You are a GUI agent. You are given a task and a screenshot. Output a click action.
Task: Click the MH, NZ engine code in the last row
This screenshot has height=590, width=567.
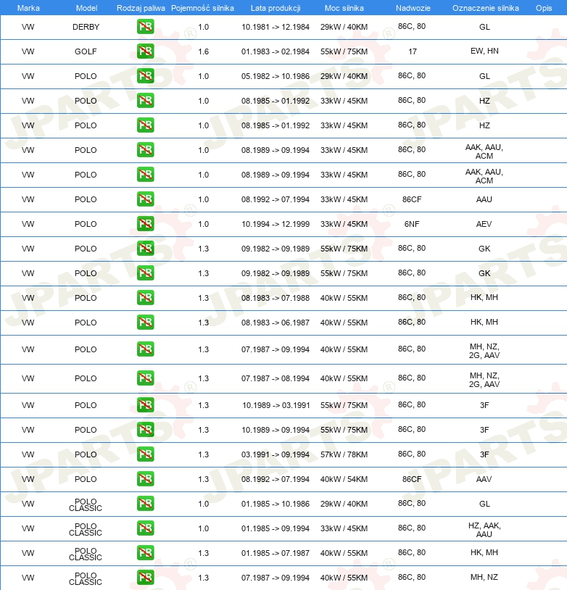(484, 577)
